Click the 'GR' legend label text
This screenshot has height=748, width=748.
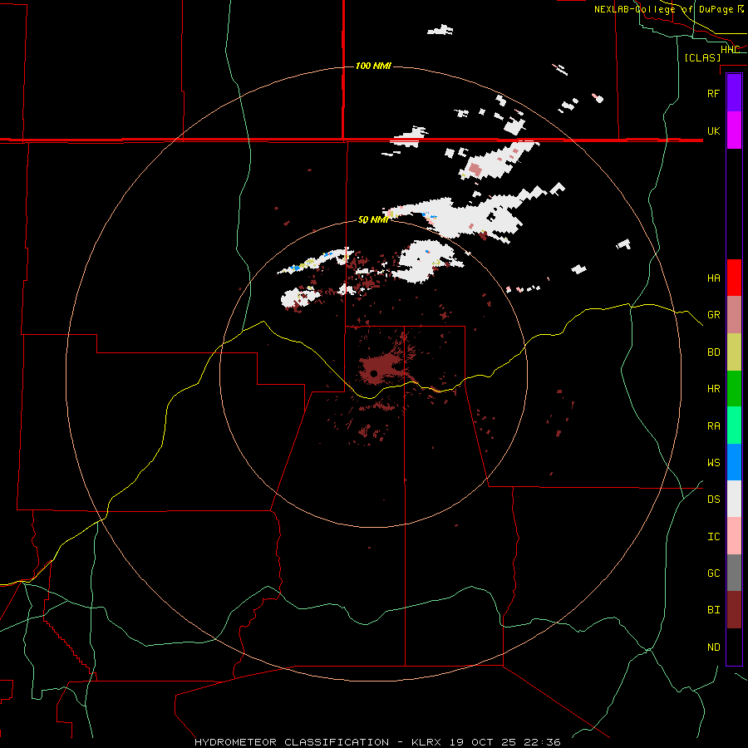tap(713, 315)
